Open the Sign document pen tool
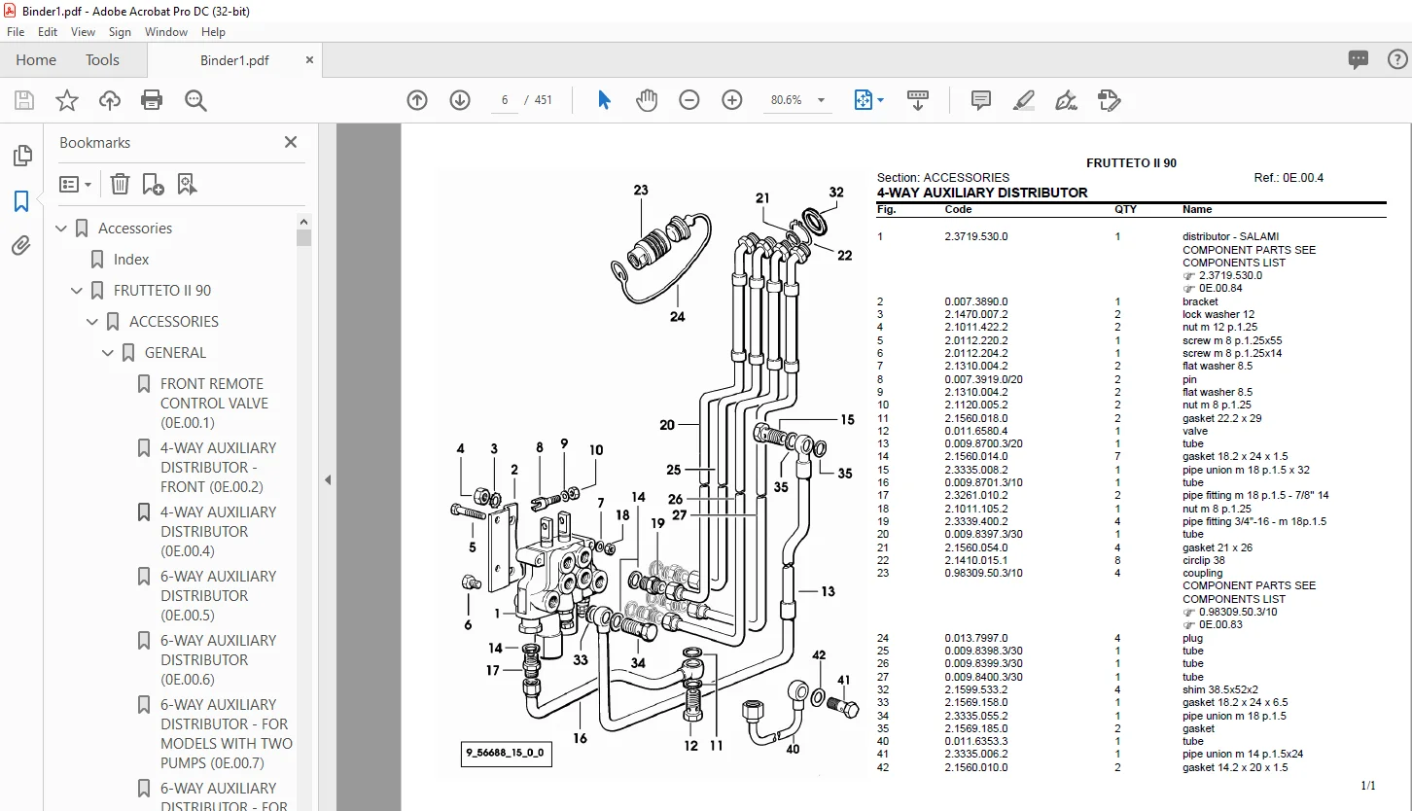 pyautogui.click(x=1066, y=100)
